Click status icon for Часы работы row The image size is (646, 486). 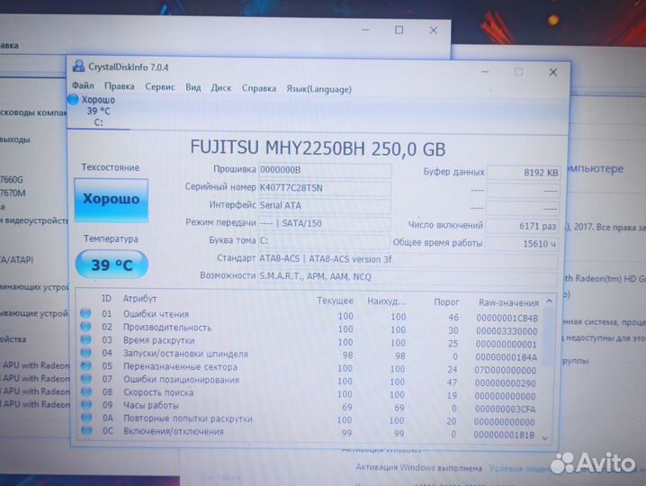coord(86,404)
